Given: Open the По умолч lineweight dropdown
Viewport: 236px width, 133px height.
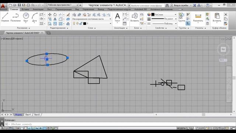Looking at the screenshot, I should pos(164,19).
